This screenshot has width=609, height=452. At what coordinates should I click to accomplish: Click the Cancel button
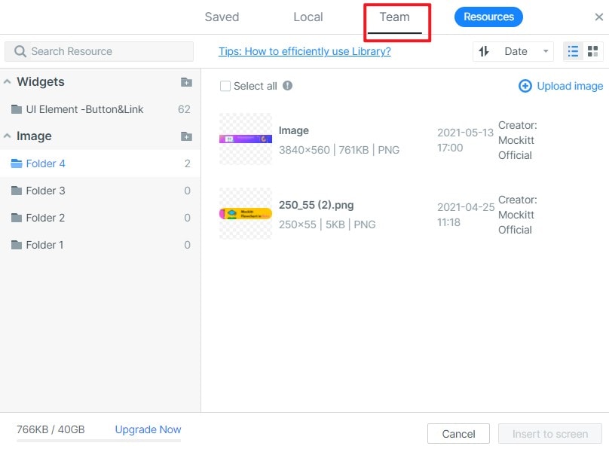tap(458, 434)
